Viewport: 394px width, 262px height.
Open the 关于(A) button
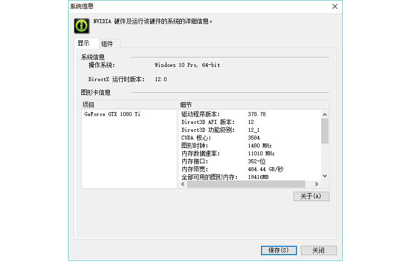click(x=311, y=196)
